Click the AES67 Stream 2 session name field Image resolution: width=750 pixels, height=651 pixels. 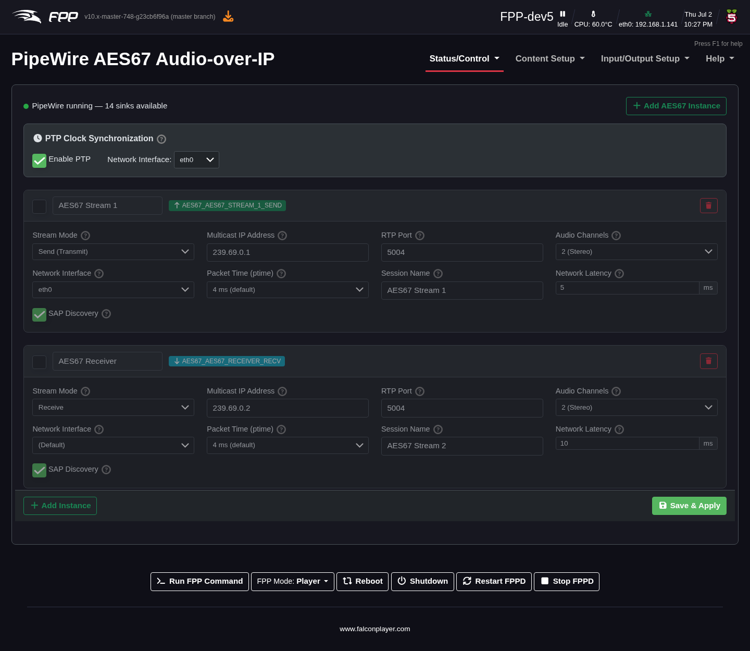[462, 446]
